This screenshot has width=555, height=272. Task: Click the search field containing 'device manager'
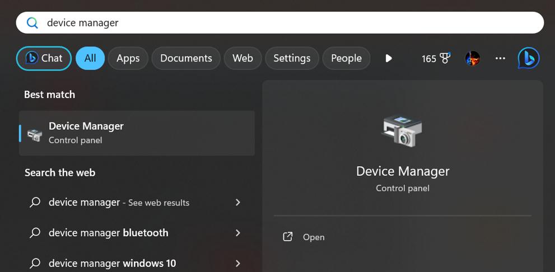click(x=279, y=22)
